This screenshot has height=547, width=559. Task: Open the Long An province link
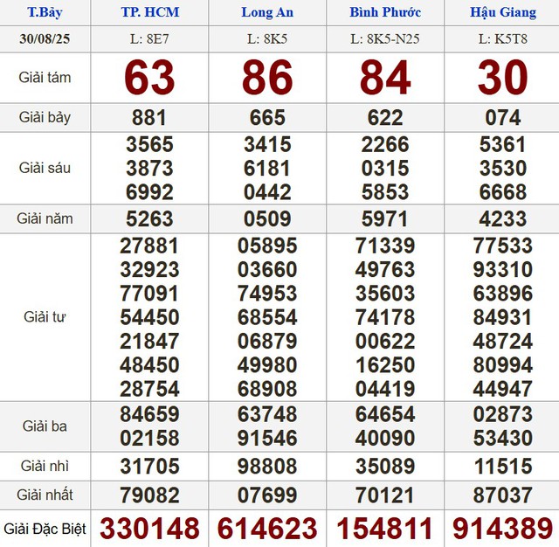click(267, 12)
